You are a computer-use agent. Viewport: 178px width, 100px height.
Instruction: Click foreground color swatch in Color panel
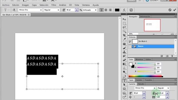click(131, 64)
